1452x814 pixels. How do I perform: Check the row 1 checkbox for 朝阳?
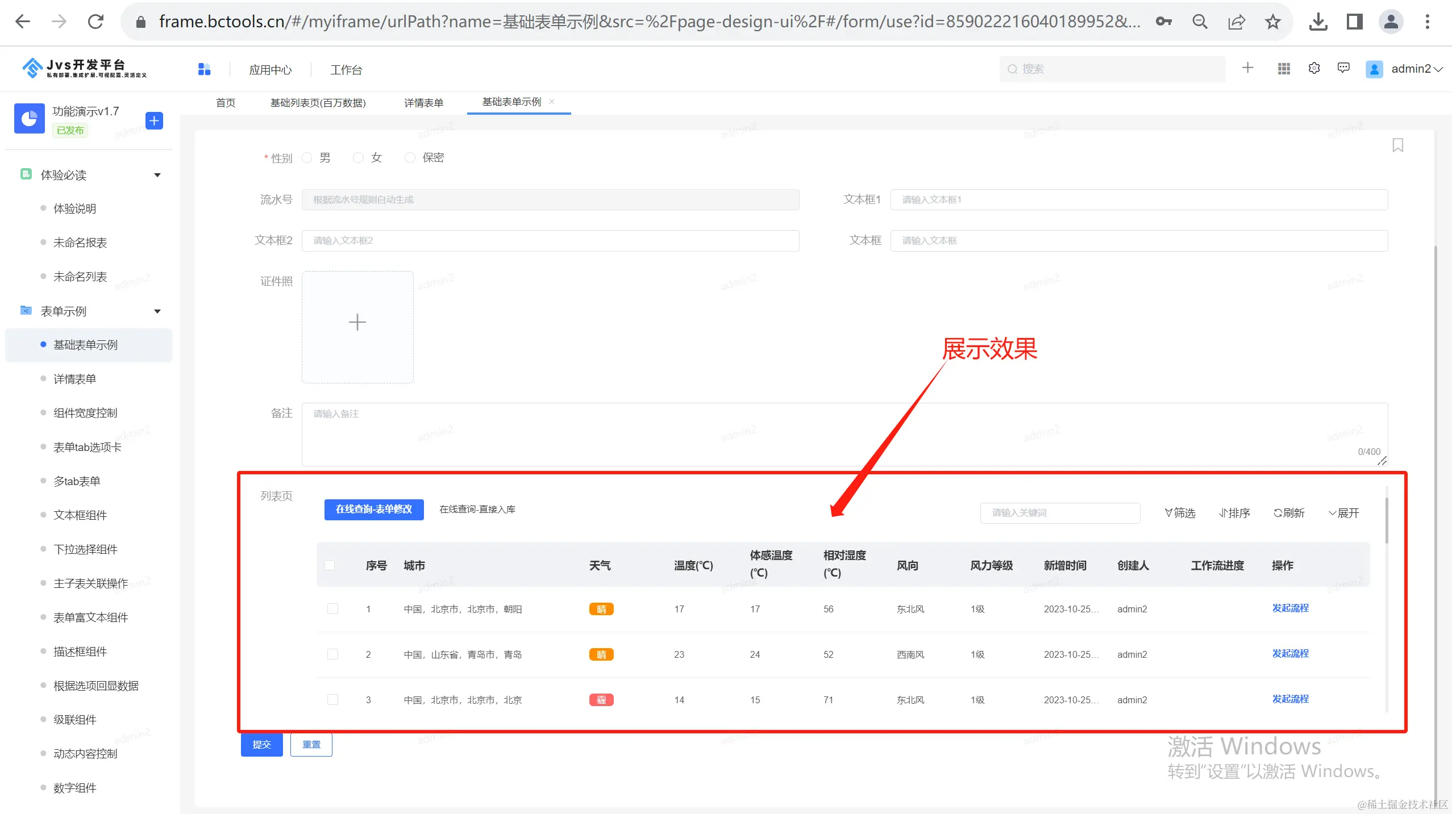coord(333,609)
